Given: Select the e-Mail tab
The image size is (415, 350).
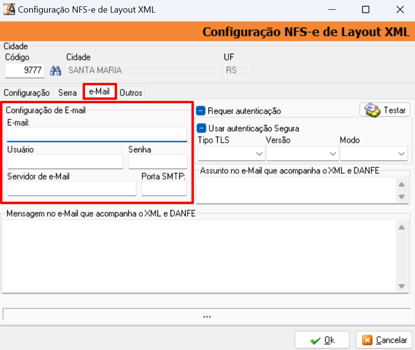Looking at the screenshot, I should [100, 92].
